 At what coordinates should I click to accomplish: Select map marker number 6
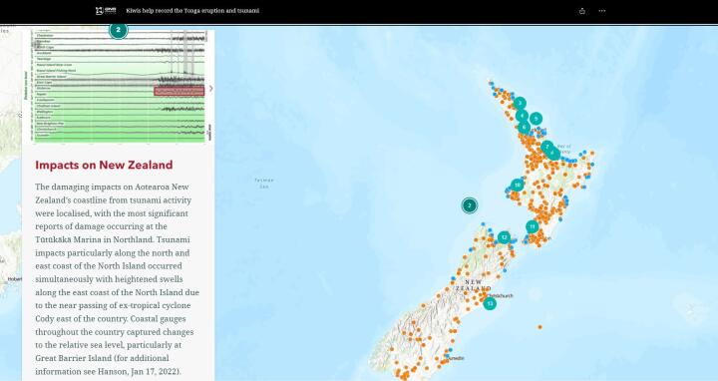coord(524,127)
